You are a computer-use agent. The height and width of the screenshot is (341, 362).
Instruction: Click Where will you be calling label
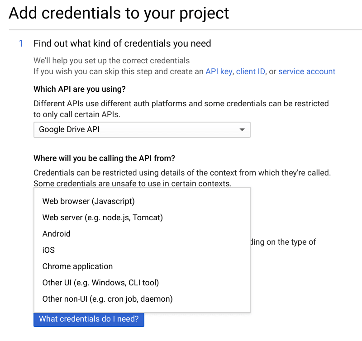click(105, 158)
